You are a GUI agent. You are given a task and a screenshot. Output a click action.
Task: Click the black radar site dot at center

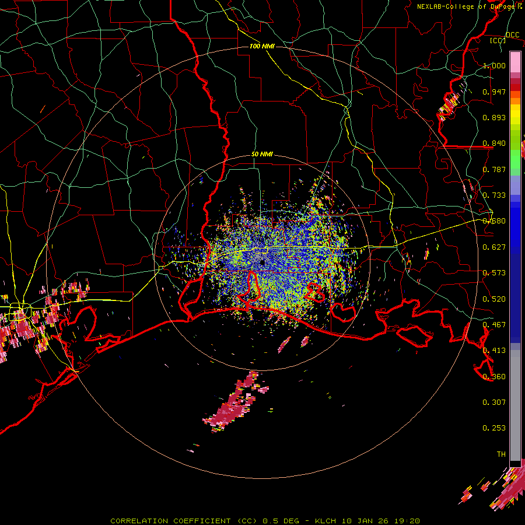coord(263,263)
